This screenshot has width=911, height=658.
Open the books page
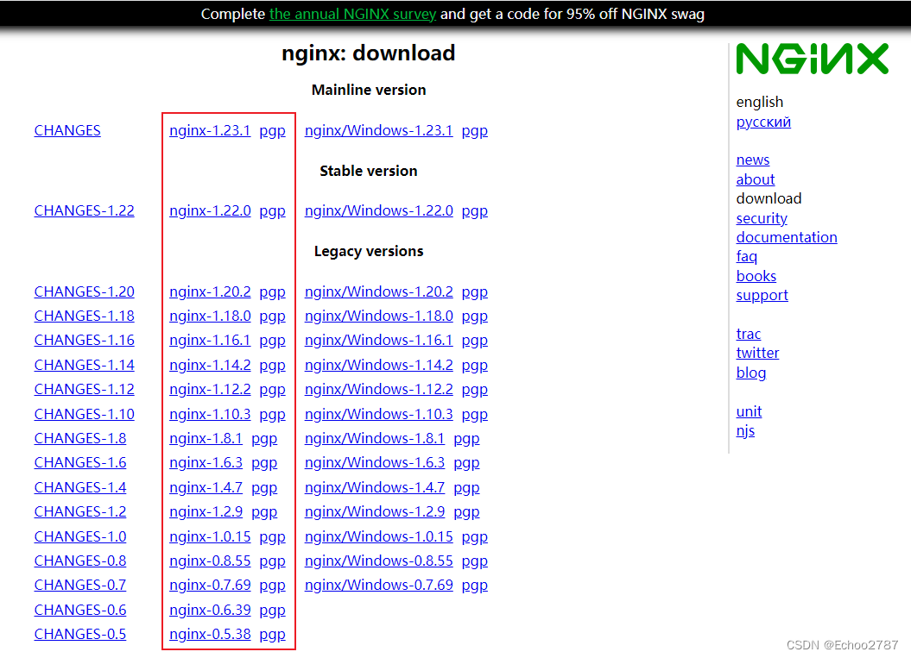(756, 276)
